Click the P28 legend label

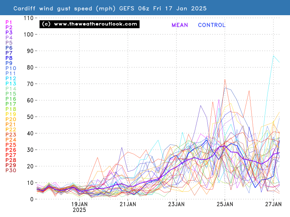[11, 160]
